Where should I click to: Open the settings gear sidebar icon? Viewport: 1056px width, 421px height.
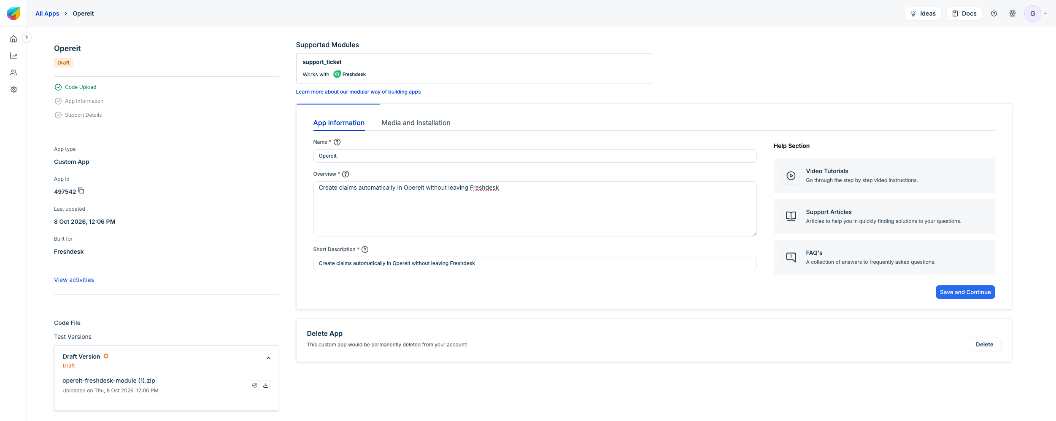pos(14,89)
